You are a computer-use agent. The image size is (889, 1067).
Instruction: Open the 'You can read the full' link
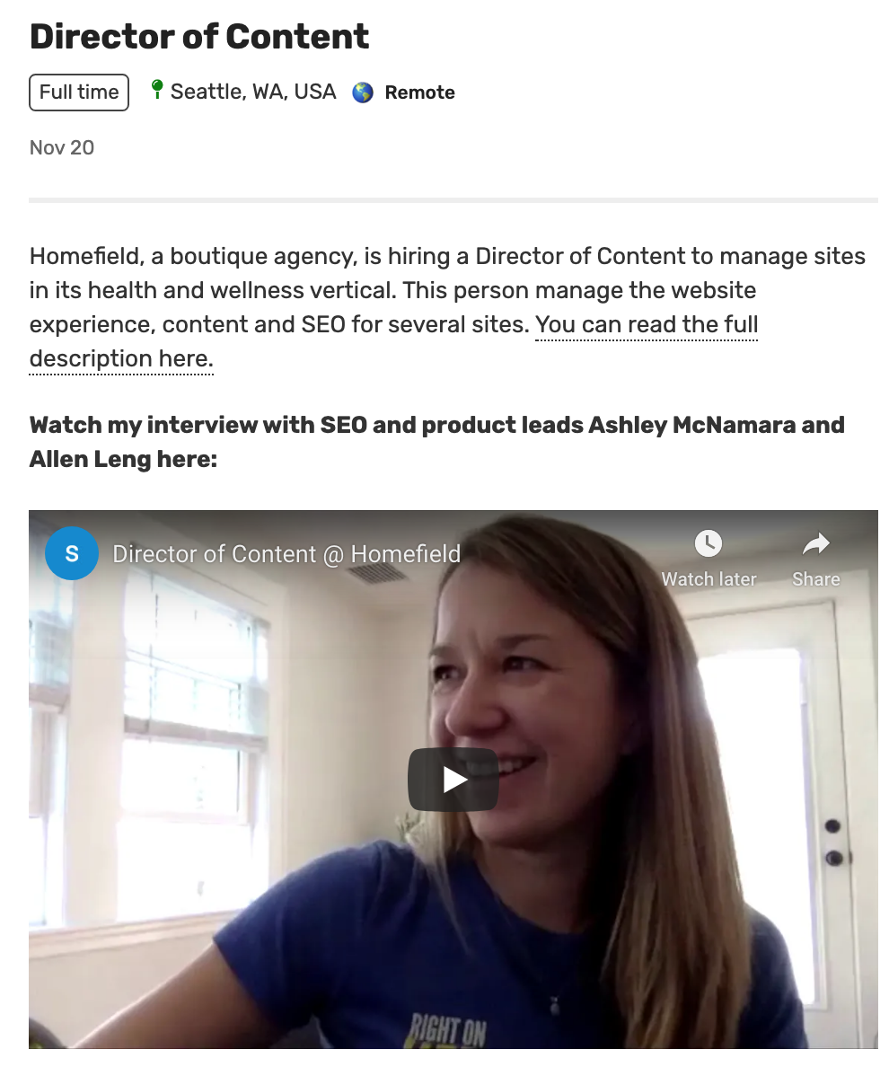tap(647, 324)
